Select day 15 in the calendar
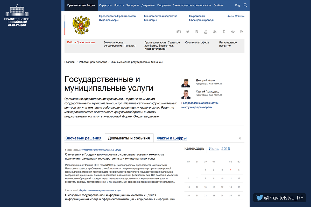 205,187
